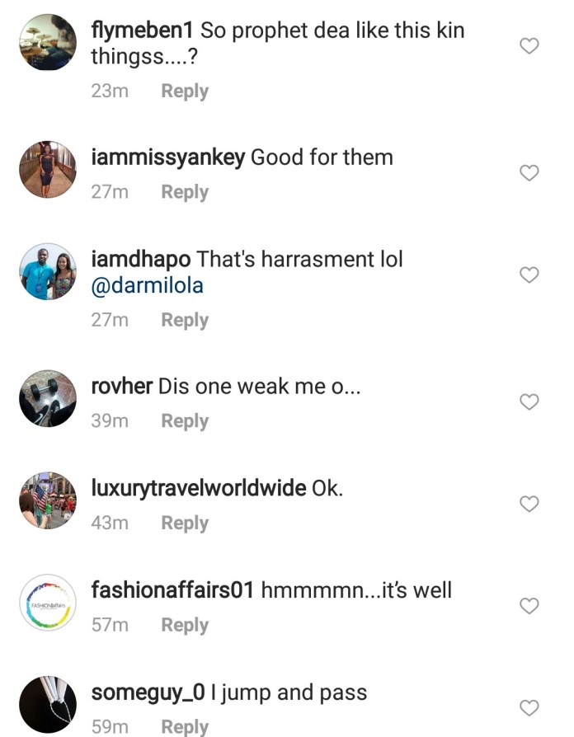Image resolution: width=574 pixels, height=737 pixels.
Task: View iamdhapo's couple profile photo
Action: (x=48, y=271)
